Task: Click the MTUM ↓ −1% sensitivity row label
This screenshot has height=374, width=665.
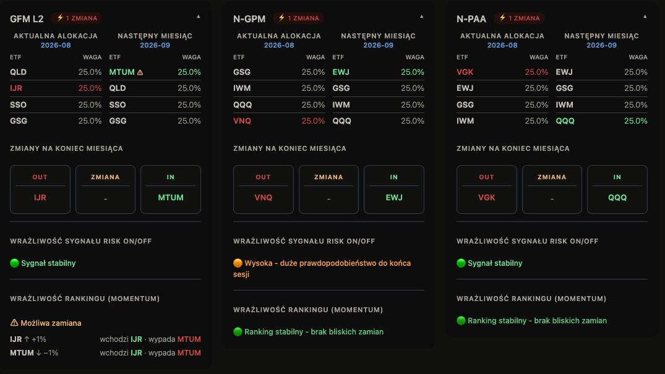Action: pos(34,353)
